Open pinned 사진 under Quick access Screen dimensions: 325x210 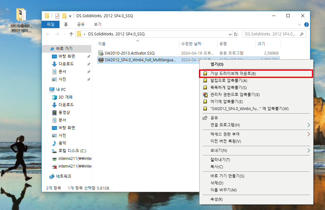click(x=62, y=79)
